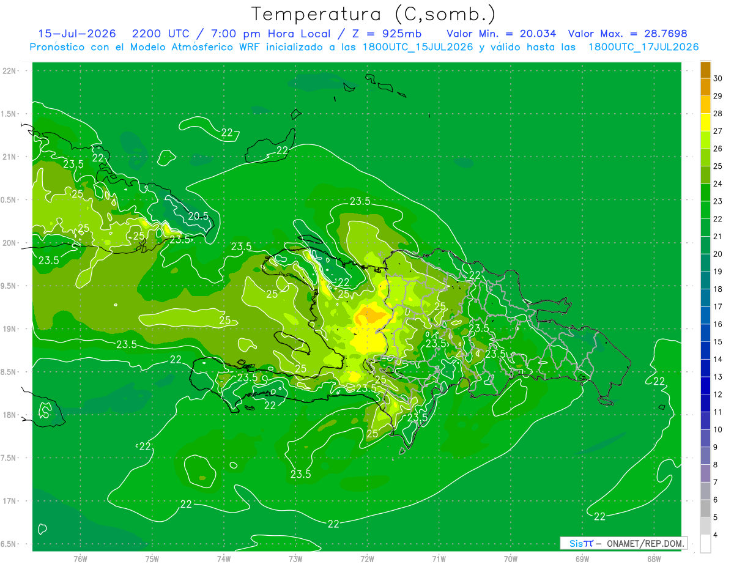The image size is (734, 567).
Task: Click legend value "24" on color scale
Action: (718, 183)
